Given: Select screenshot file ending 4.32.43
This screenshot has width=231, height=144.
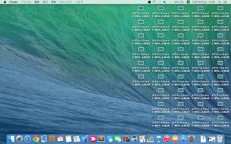Looking at the screenshot, I should (x=161, y=53).
